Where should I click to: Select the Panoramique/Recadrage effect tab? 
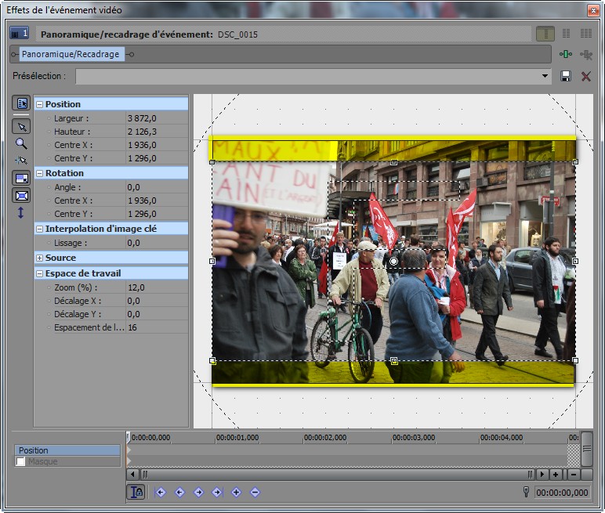(x=71, y=54)
